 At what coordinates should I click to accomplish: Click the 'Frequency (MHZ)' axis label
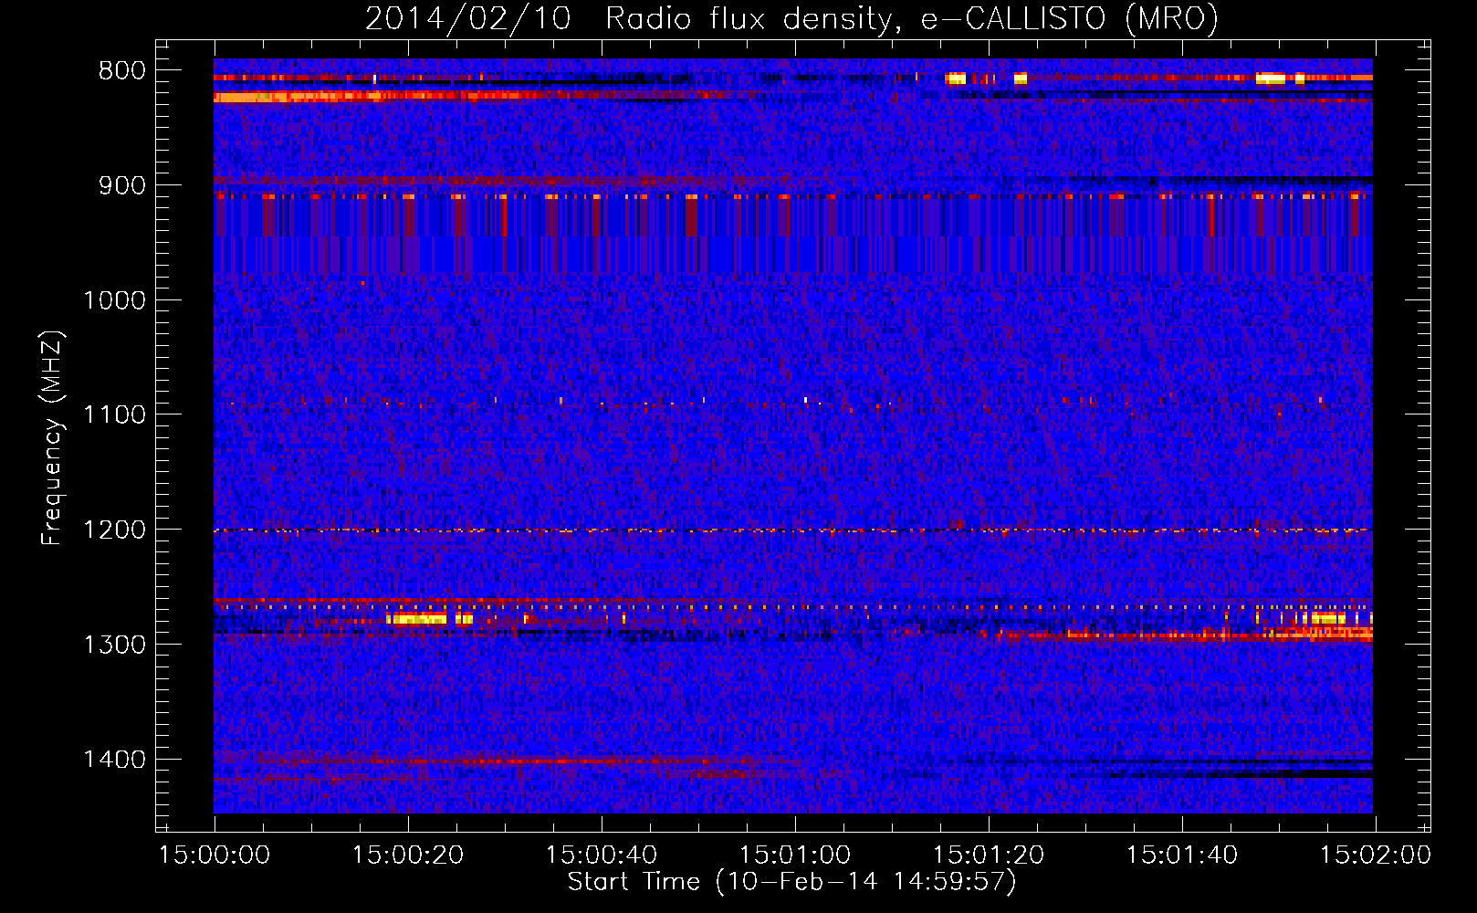click(x=52, y=438)
